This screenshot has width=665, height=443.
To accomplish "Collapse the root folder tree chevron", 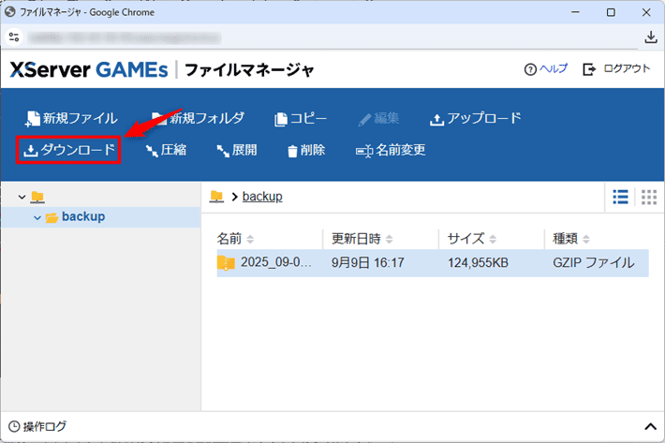I will coord(22,197).
